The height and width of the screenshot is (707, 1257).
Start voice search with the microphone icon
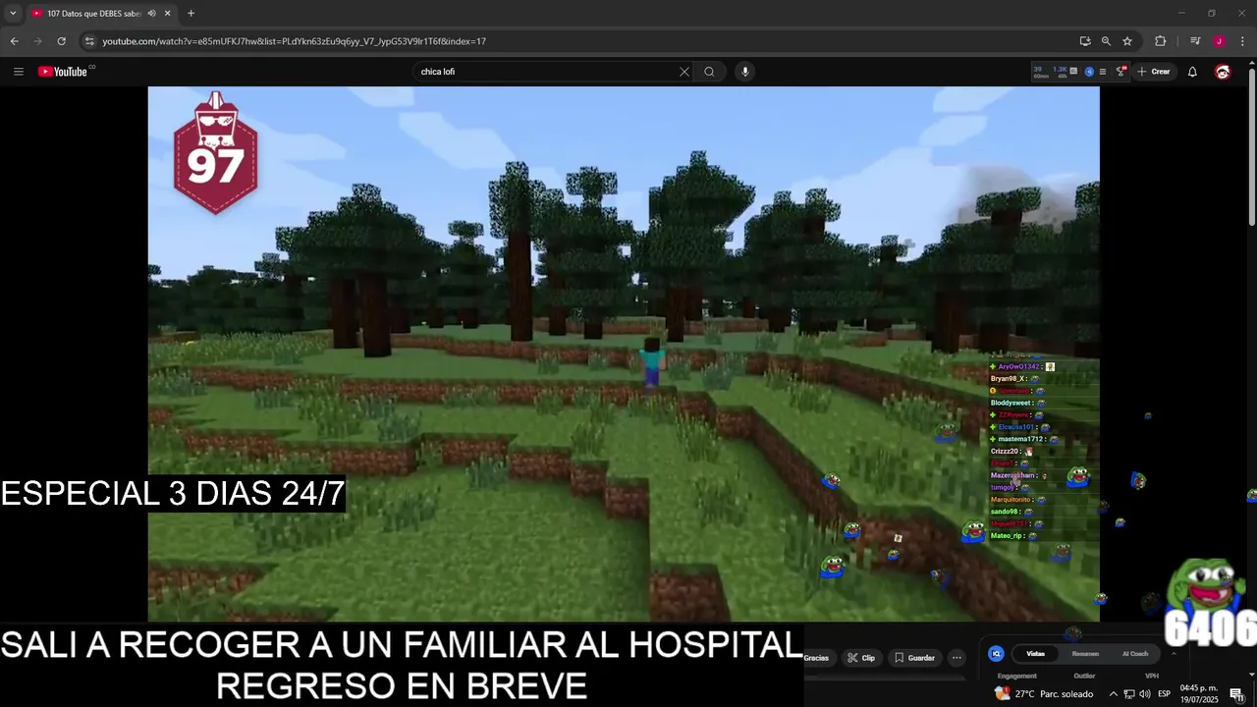click(745, 72)
